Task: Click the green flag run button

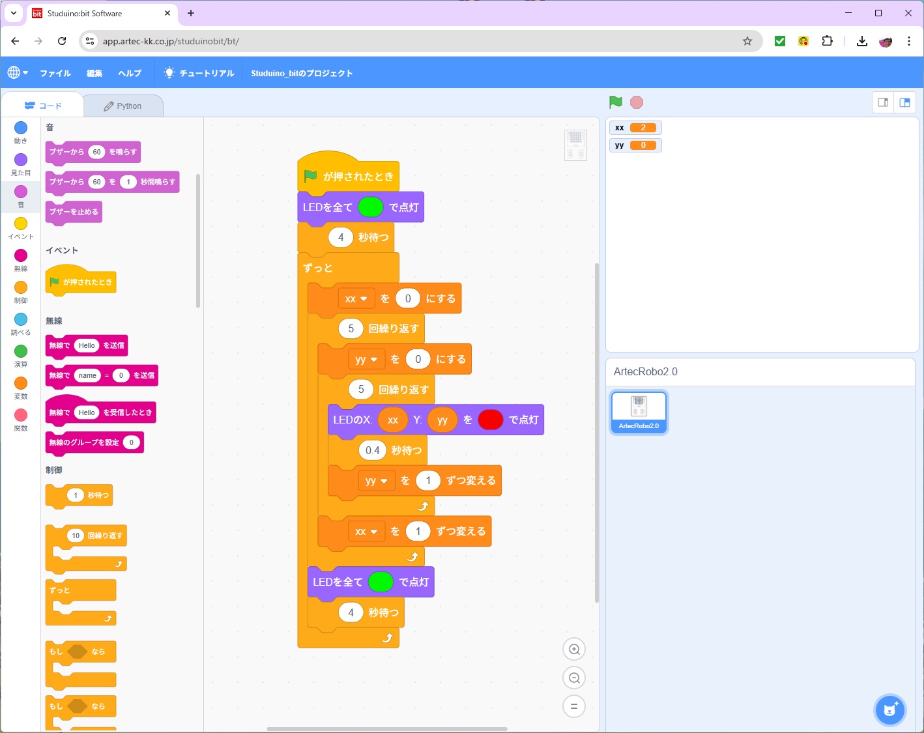Action: [615, 102]
